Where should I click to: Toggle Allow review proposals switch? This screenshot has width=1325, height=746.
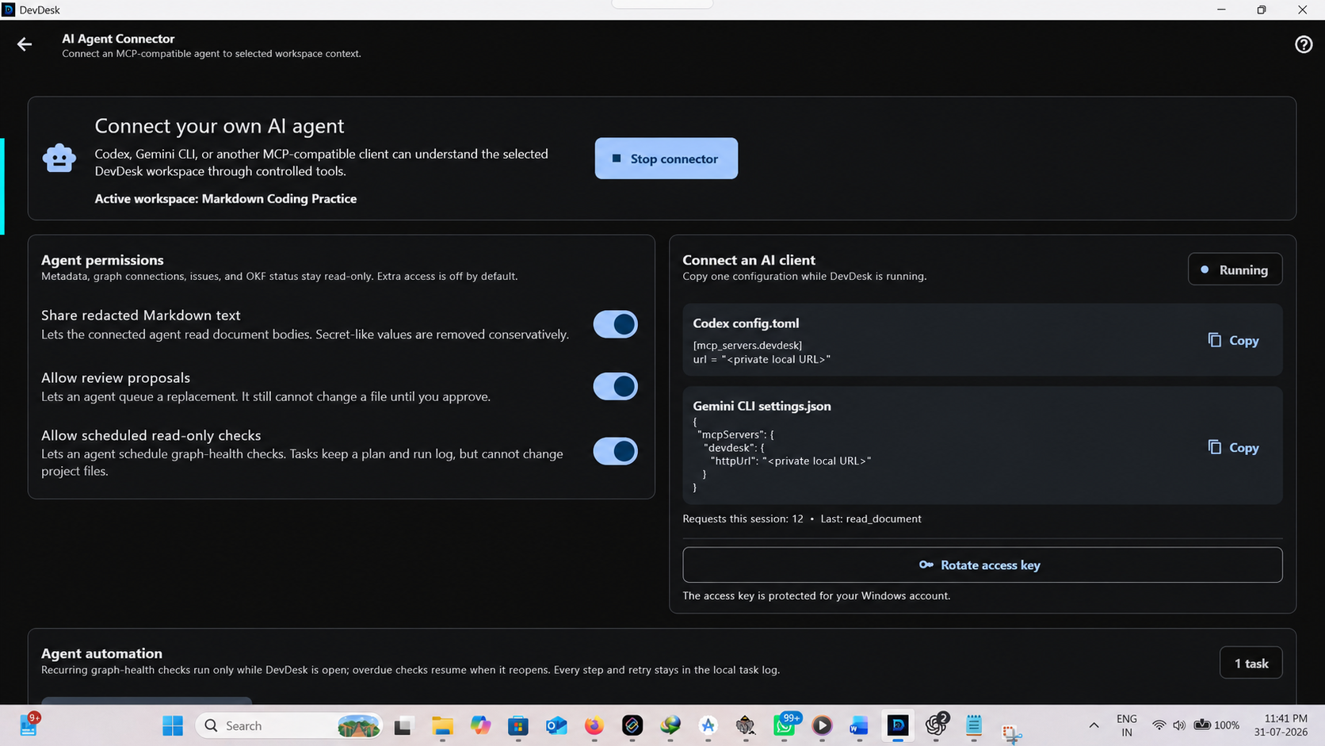coord(616,387)
